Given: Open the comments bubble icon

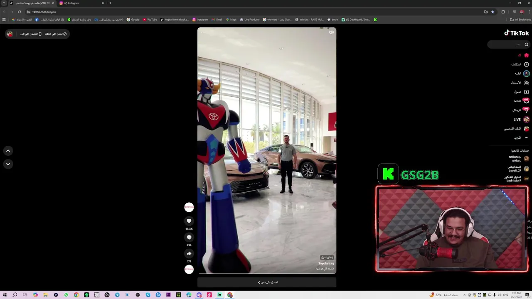Looking at the screenshot, I should click(189, 237).
